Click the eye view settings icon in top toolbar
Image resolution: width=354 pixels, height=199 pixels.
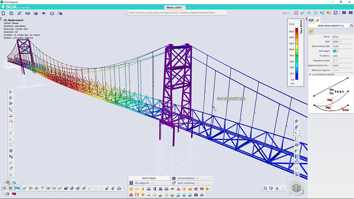click(44, 13)
